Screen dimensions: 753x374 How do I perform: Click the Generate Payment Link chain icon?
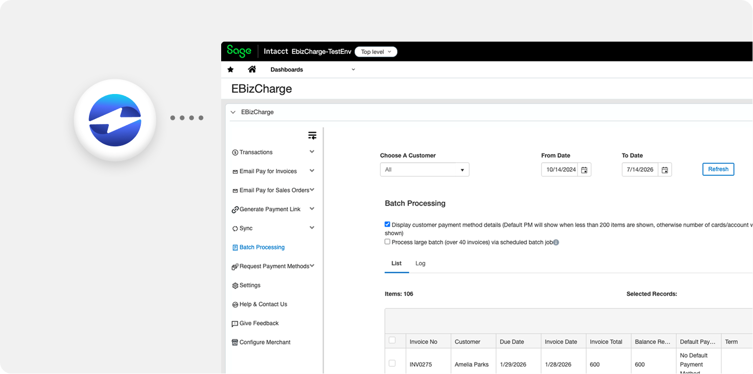[235, 209]
